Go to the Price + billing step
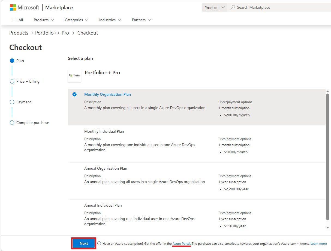 coord(25,81)
